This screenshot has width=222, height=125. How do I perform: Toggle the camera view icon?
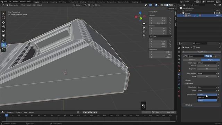(x=144, y=32)
